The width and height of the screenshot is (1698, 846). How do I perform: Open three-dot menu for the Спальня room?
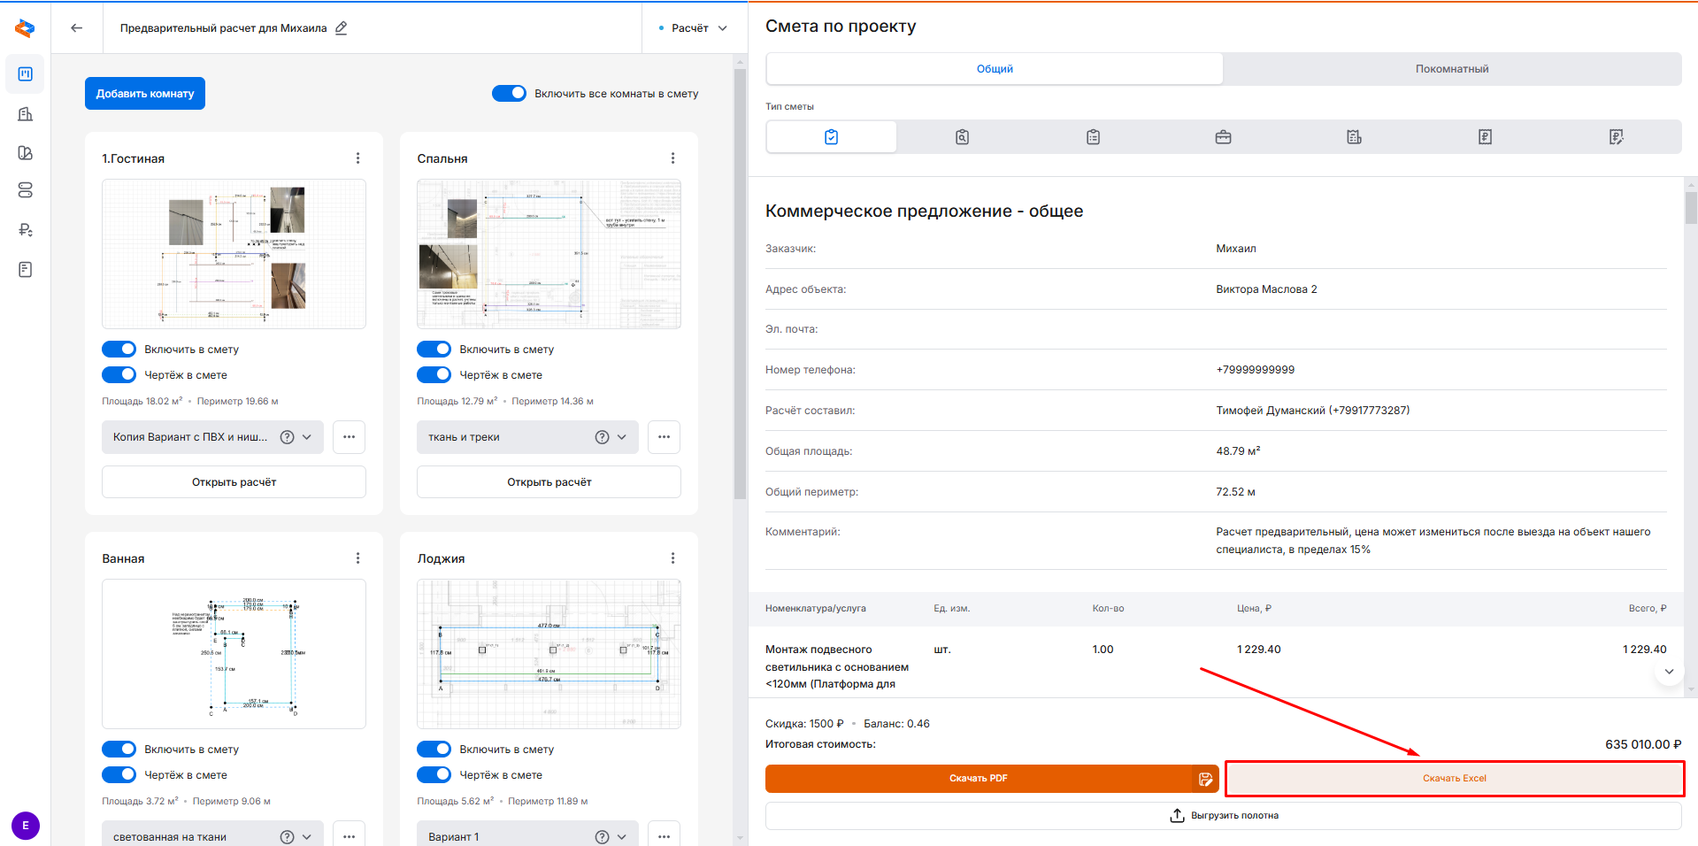tap(672, 158)
